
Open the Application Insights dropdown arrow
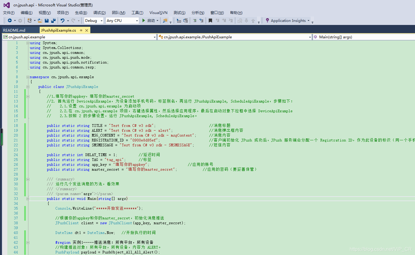308,20
